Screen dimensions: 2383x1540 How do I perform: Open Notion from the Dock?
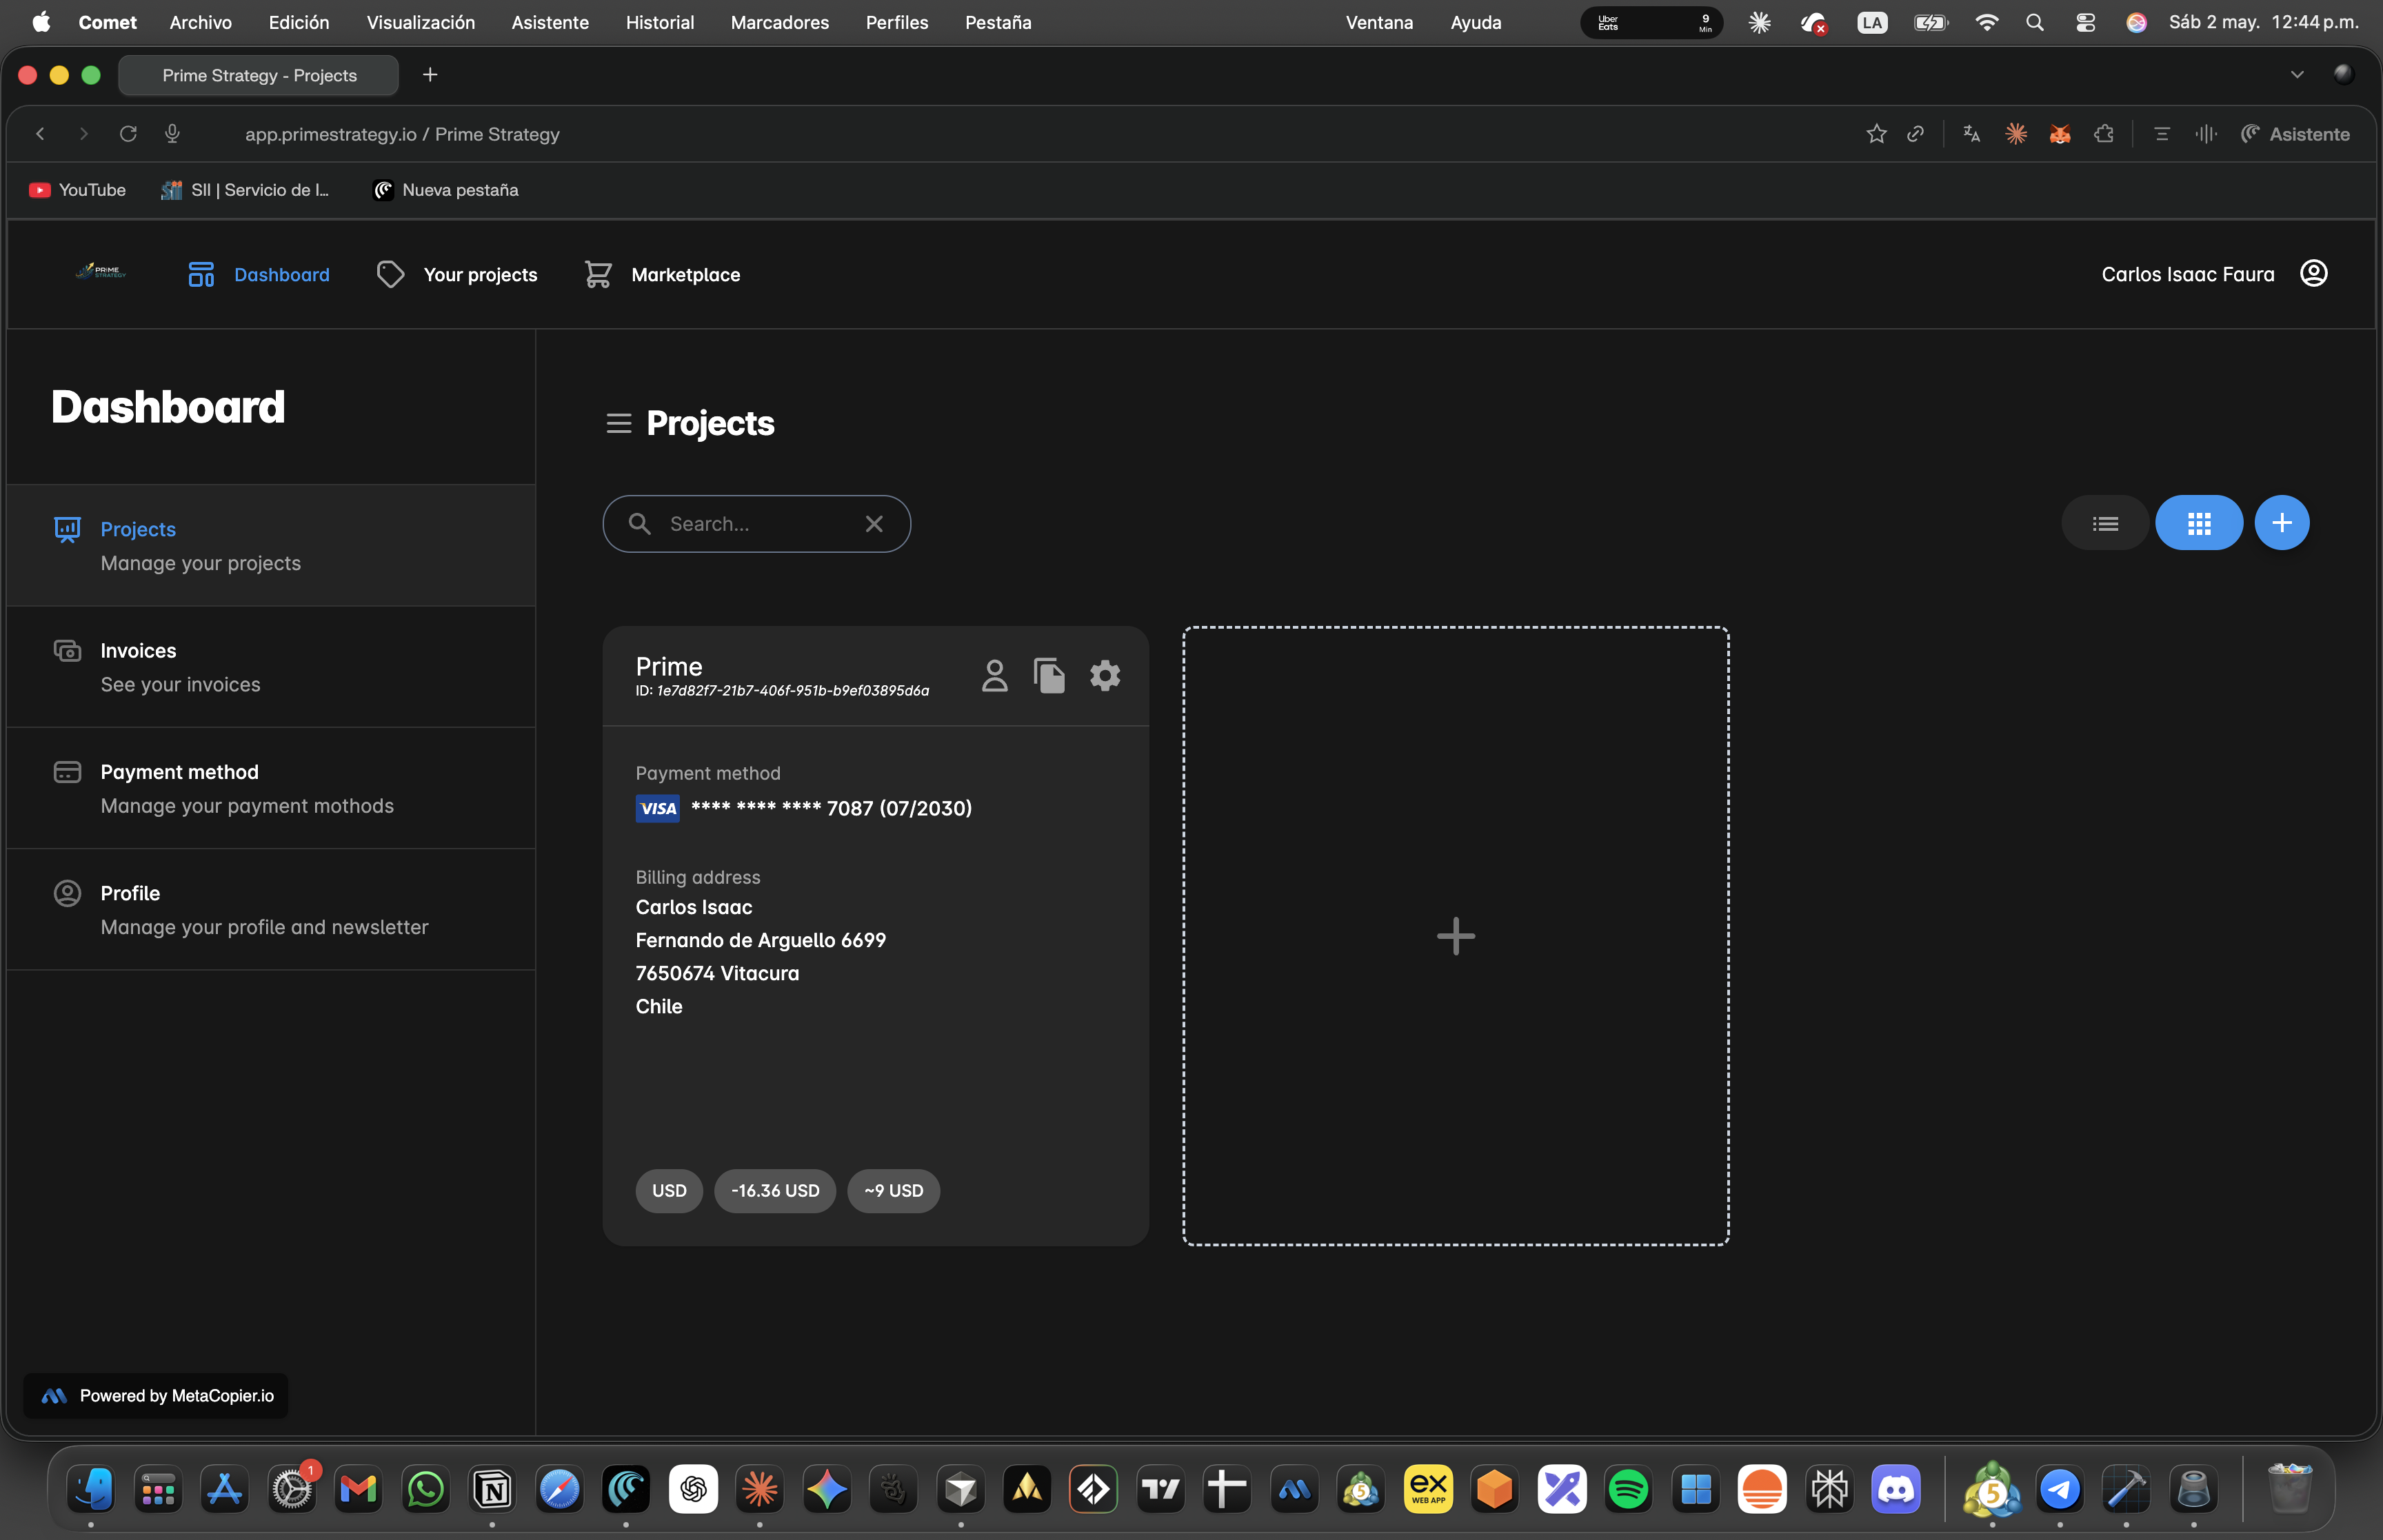[x=492, y=1490]
